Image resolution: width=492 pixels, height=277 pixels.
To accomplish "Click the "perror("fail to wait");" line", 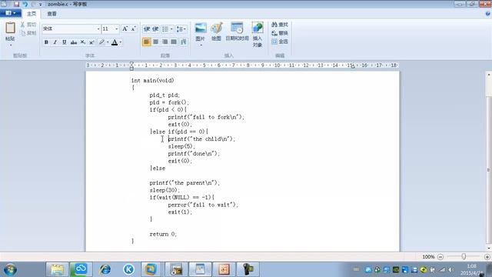I will (x=203, y=205).
